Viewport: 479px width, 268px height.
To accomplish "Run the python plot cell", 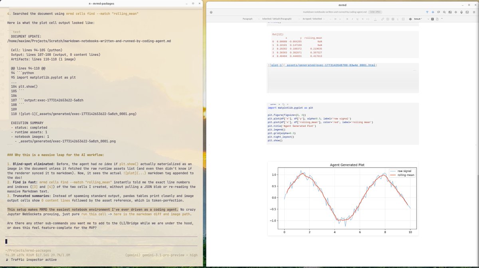I will coord(279,104).
